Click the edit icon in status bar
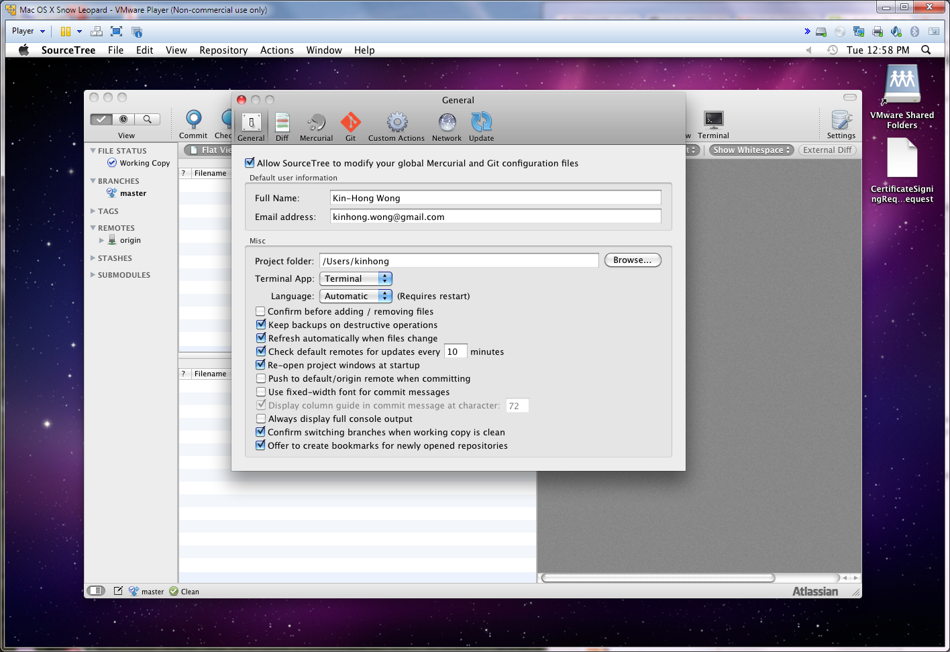 coord(118,591)
